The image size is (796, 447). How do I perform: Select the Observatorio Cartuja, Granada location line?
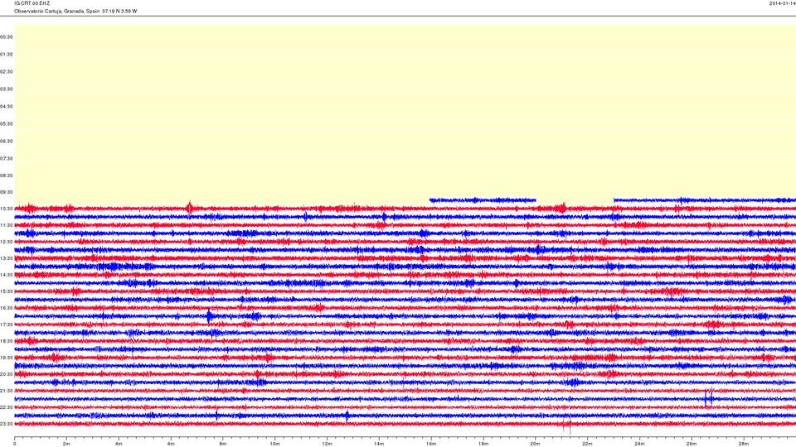(x=75, y=11)
